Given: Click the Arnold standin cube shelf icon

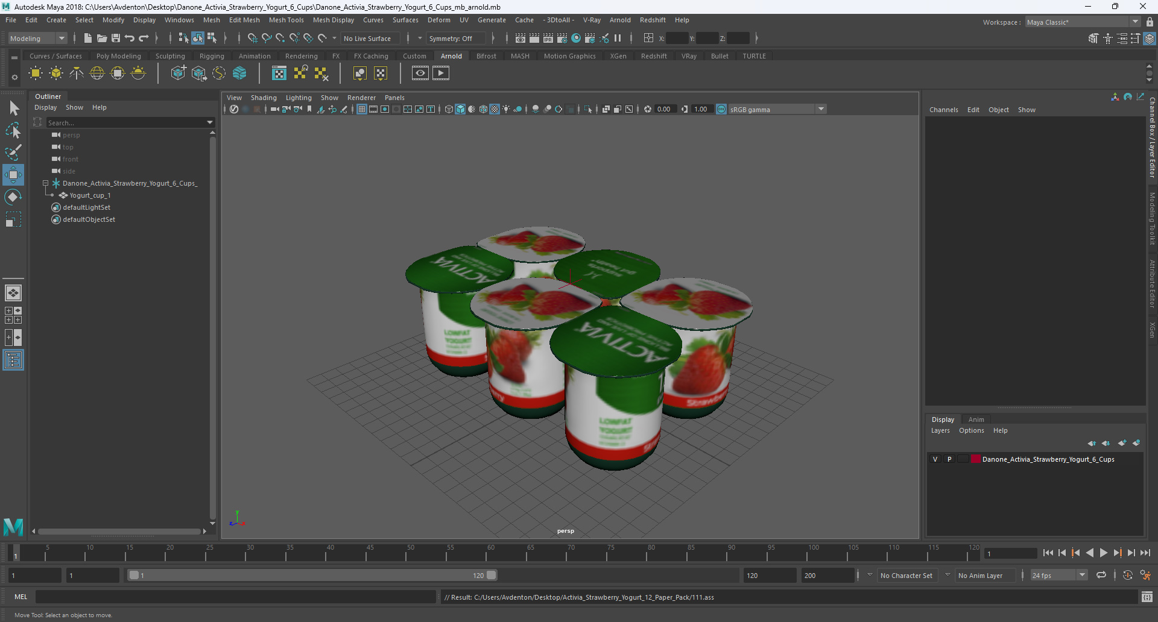Looking at the screenshot, I should 178,74.
